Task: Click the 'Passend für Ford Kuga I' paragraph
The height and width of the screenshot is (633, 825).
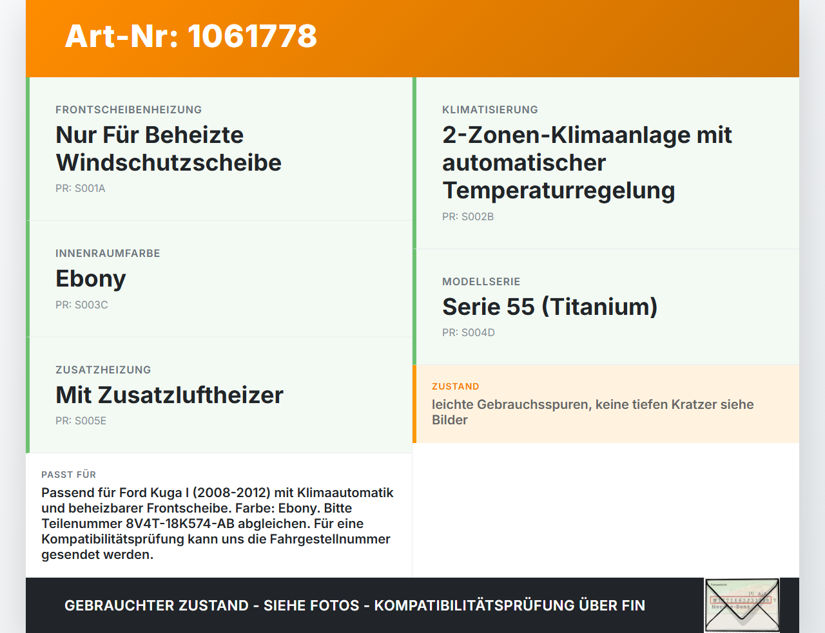Action: click(217, 524)
